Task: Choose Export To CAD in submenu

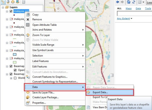Action: [100, 97]
